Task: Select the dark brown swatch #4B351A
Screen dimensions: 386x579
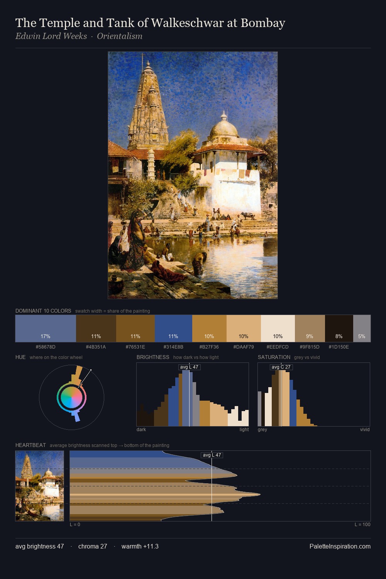Action: (x=96, y=328)
